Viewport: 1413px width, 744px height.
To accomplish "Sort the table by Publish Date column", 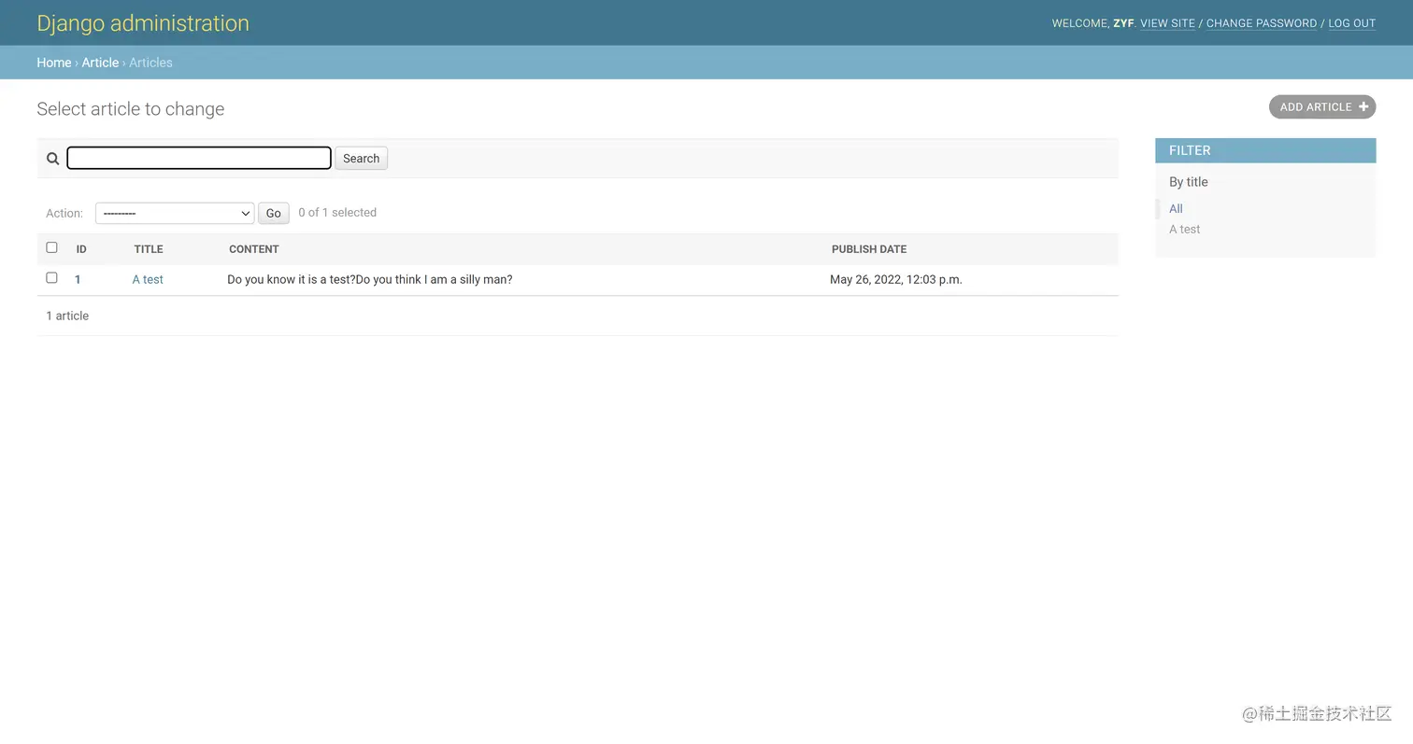I will [869, 249].
